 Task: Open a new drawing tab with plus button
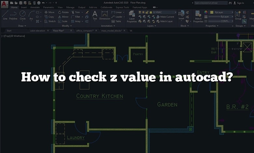[x=131, y=31]
